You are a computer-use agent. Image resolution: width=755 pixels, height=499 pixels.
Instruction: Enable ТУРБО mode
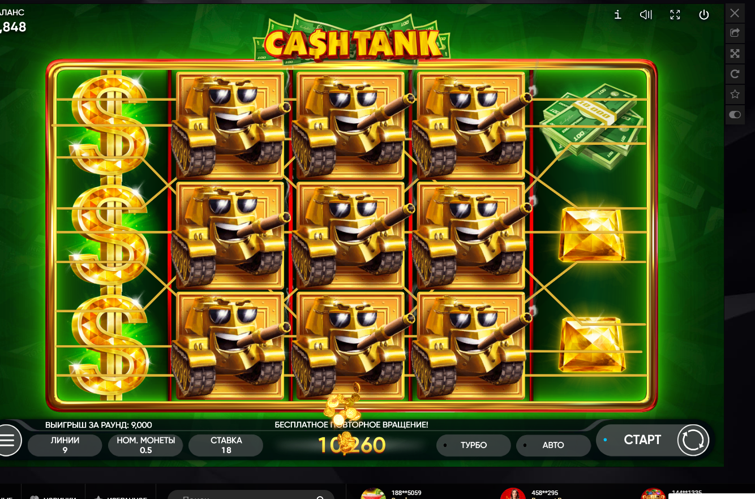[x=473, y=445]
